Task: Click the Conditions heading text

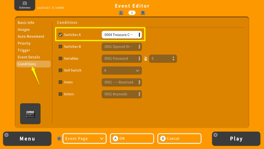Action: pyautogui.click(x=67, y=23)
